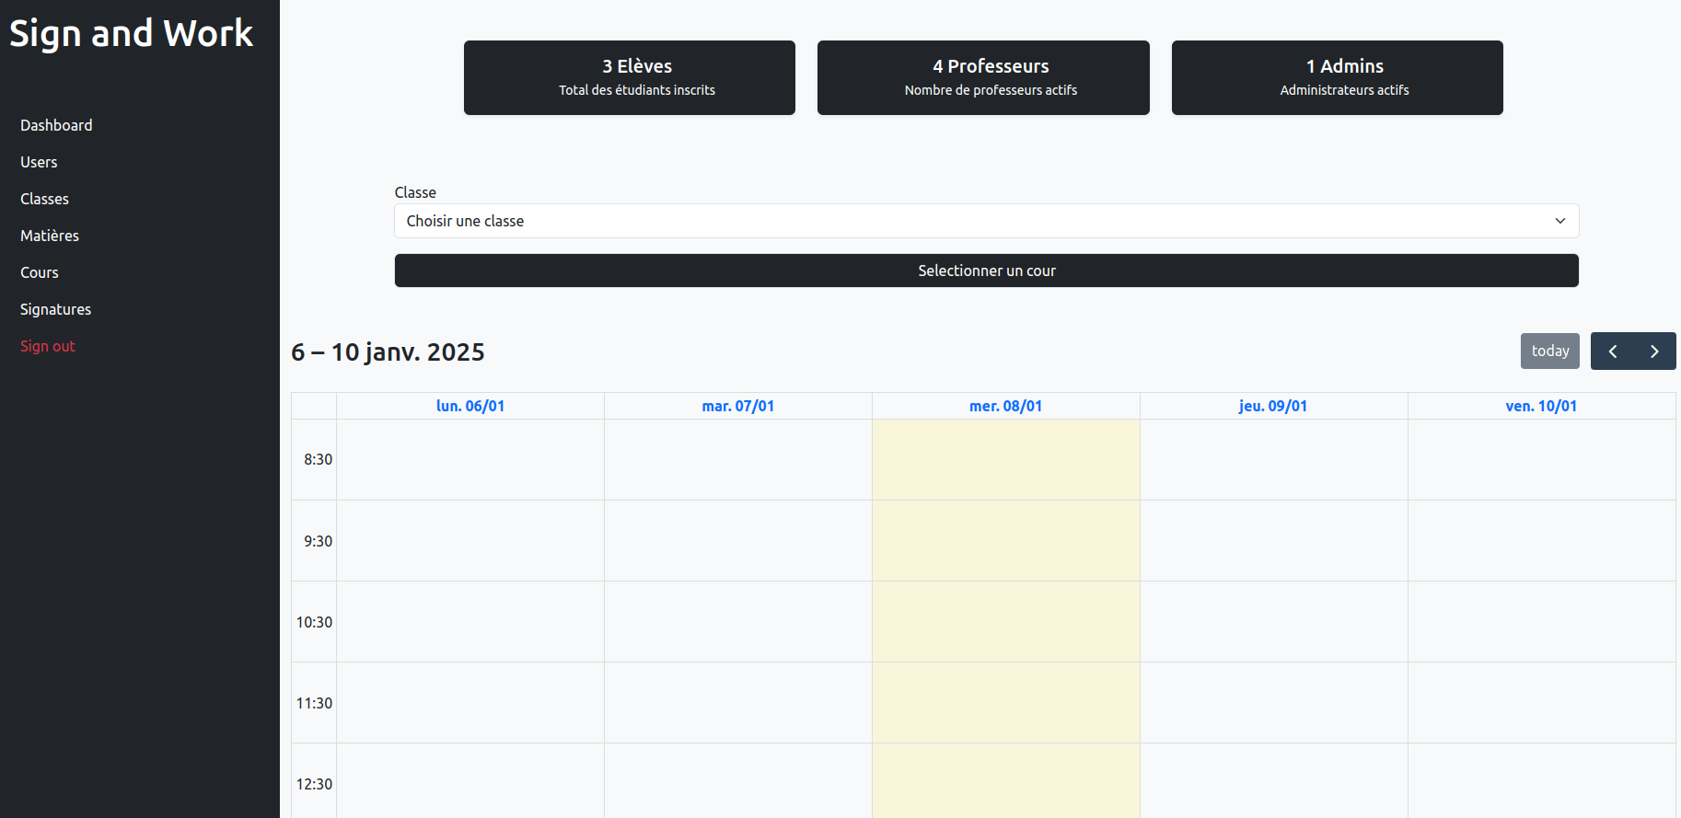Open lun. 06/01 day header
Viewport: 1681px width, 818px height.
coord(470,406)
